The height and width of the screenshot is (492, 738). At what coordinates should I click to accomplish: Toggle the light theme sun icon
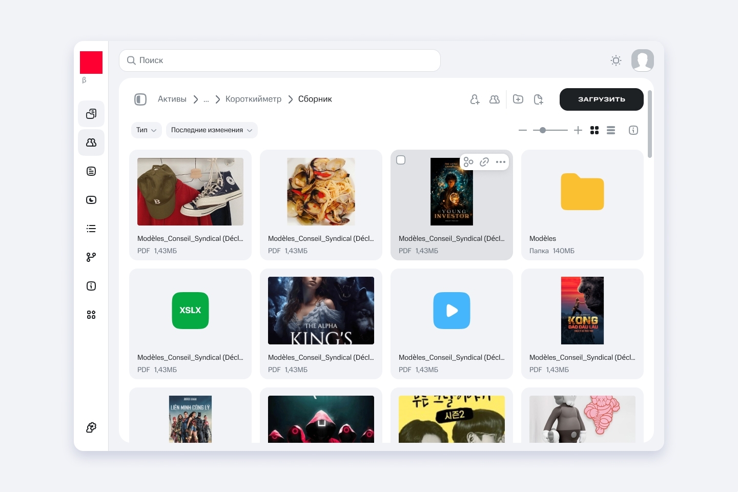click(616, 60)
